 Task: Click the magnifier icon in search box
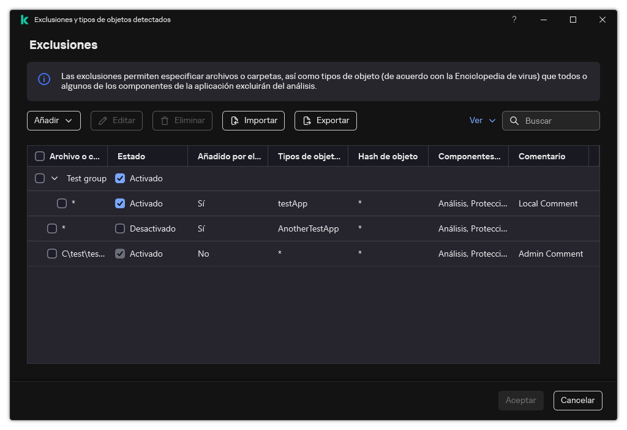click(x=514, y=121)
